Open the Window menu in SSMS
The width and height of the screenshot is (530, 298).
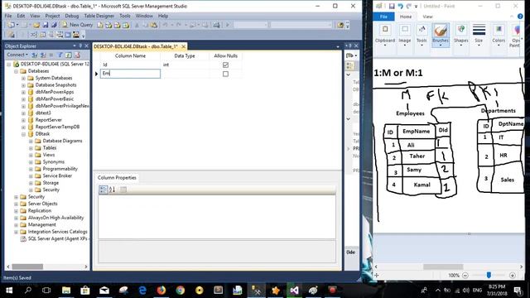pyautogui.click(x=144, y=16)
